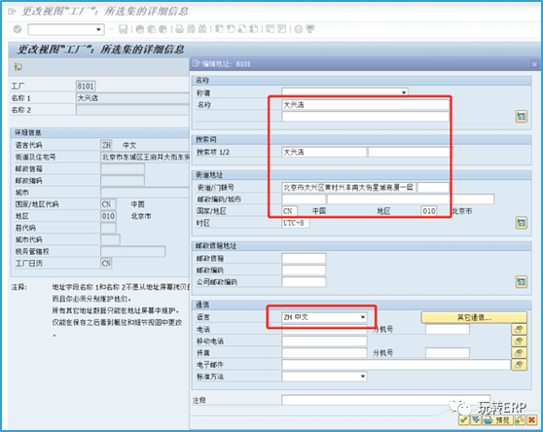Click the Create Shortcut icon
Screen dimensions: 543x432
click(282, 29)
